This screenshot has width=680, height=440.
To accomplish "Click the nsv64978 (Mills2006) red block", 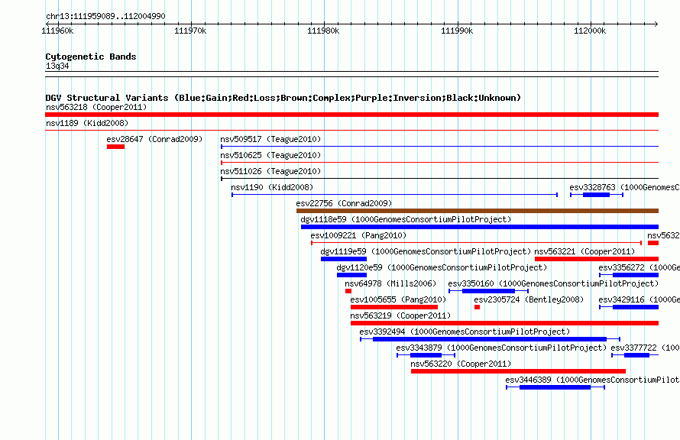I will (x=348, y=291).
